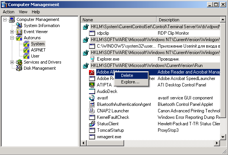Click the wmagent.exe entry icon
This screenshot has width=228, height=155.
point(92,137)
